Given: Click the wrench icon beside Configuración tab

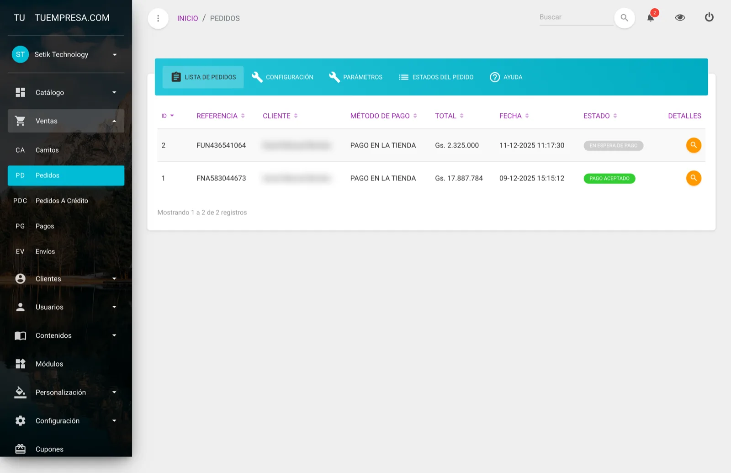Looking at the screenshot, I should [257, 77].
